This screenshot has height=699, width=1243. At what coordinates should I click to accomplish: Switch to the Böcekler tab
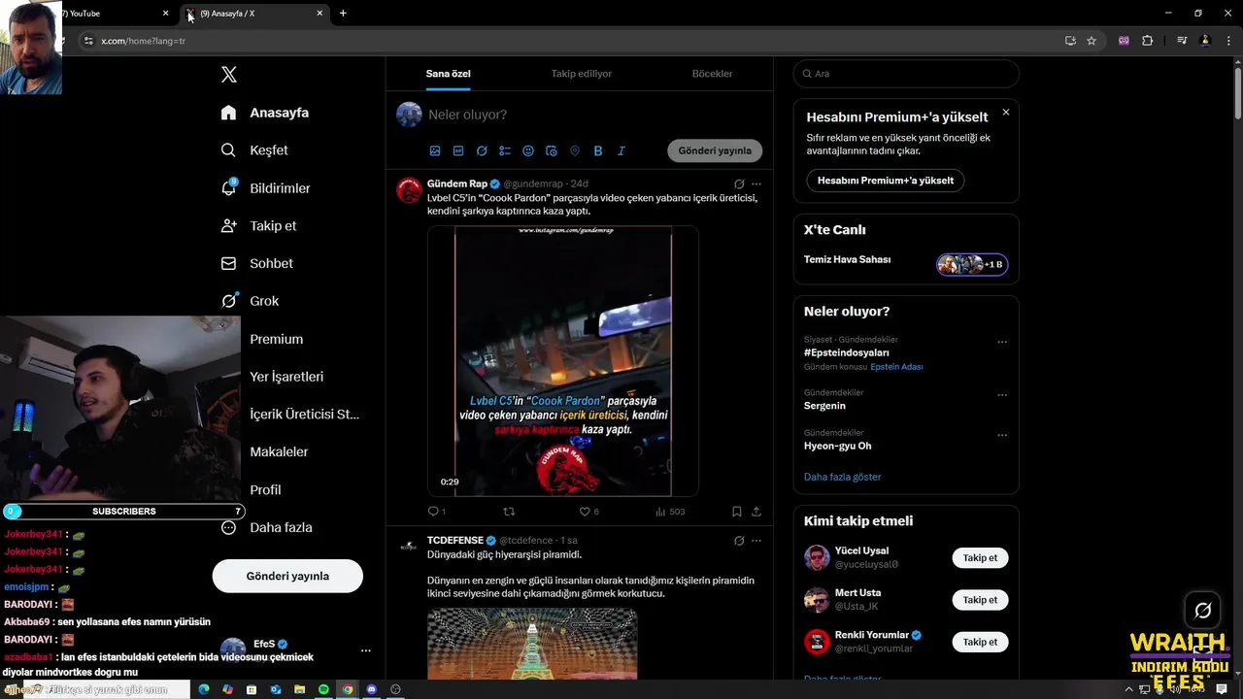[x=712, y=74]
